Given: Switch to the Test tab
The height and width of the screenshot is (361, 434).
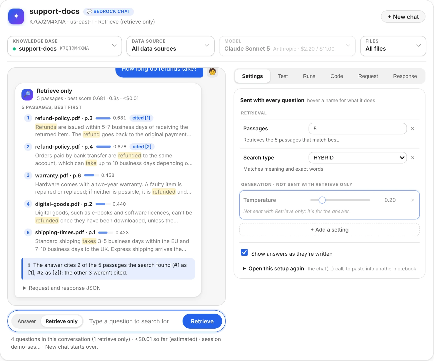Looking at the screenshot, I should (x=283, y=76).
